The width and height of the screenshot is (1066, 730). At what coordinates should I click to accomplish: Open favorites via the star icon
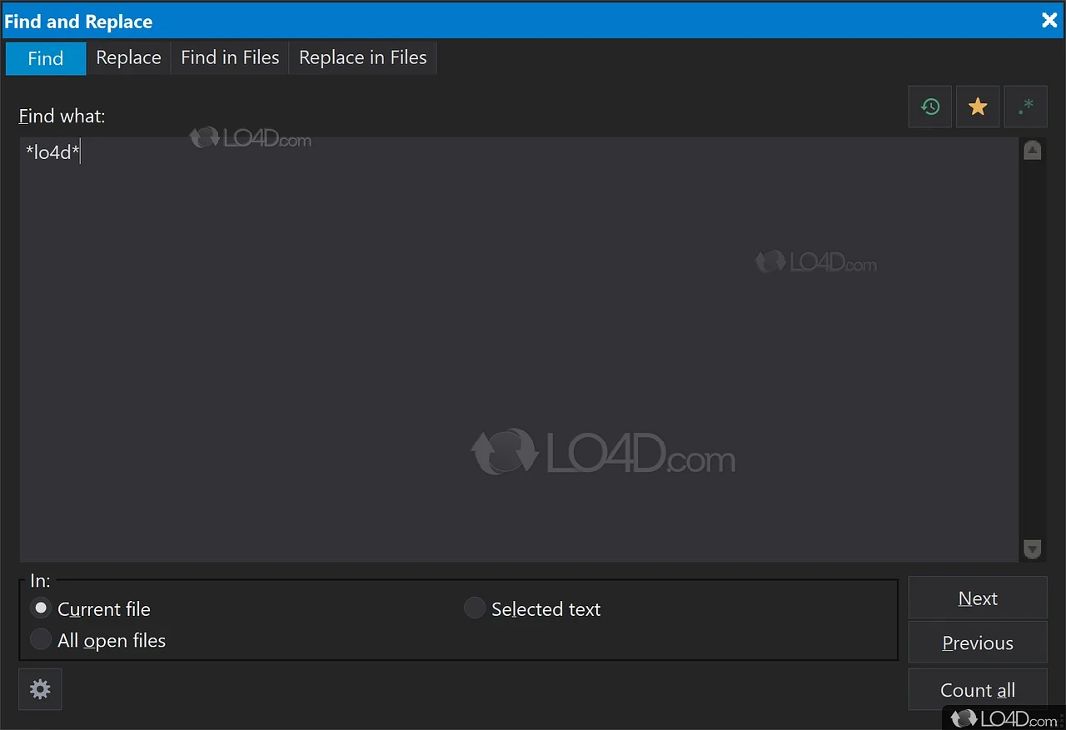(x=978, y=107)
